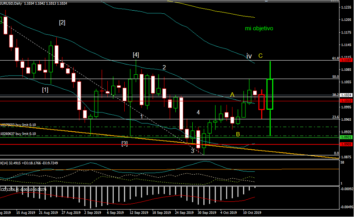Click the yellow "A" wave label

pos(232,95)
